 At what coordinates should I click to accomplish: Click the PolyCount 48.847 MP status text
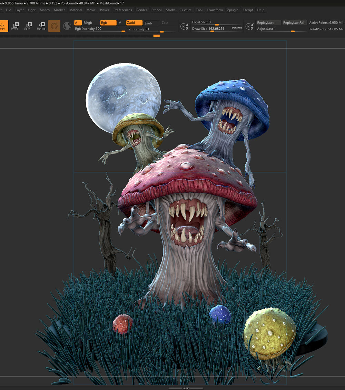click(78, 3)
